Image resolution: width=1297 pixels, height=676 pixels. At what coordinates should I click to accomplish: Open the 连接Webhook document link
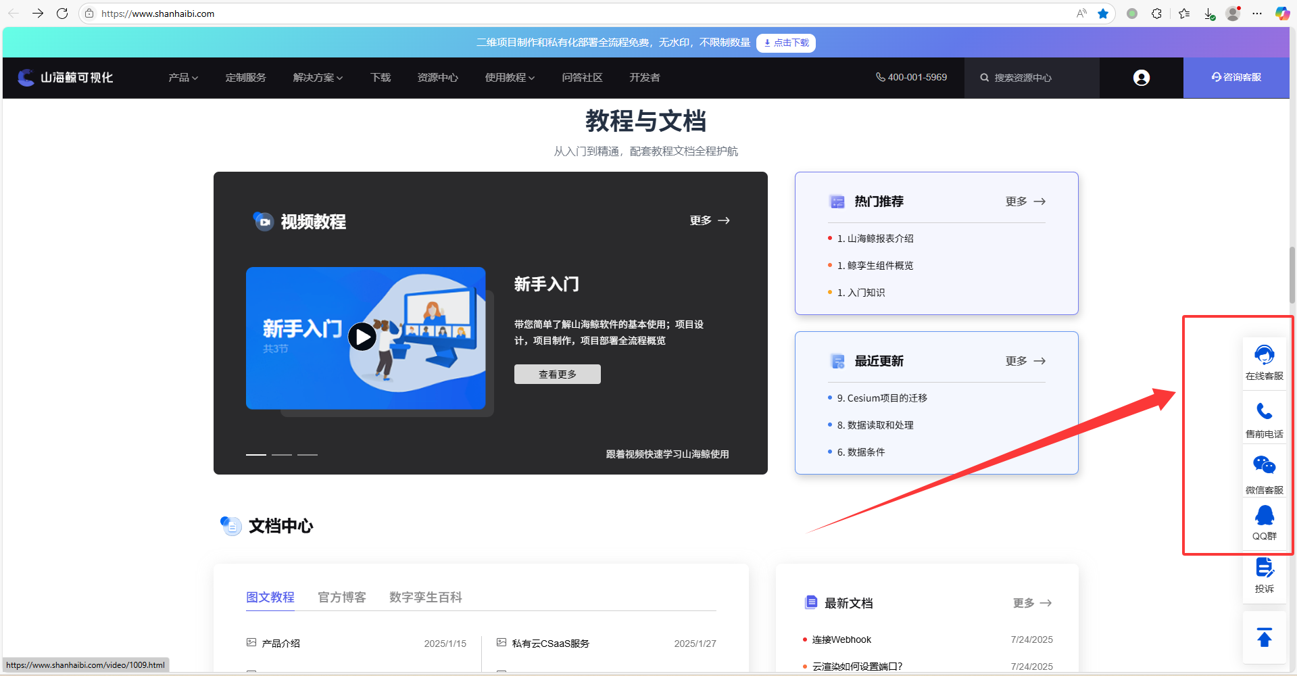point(841,639)
